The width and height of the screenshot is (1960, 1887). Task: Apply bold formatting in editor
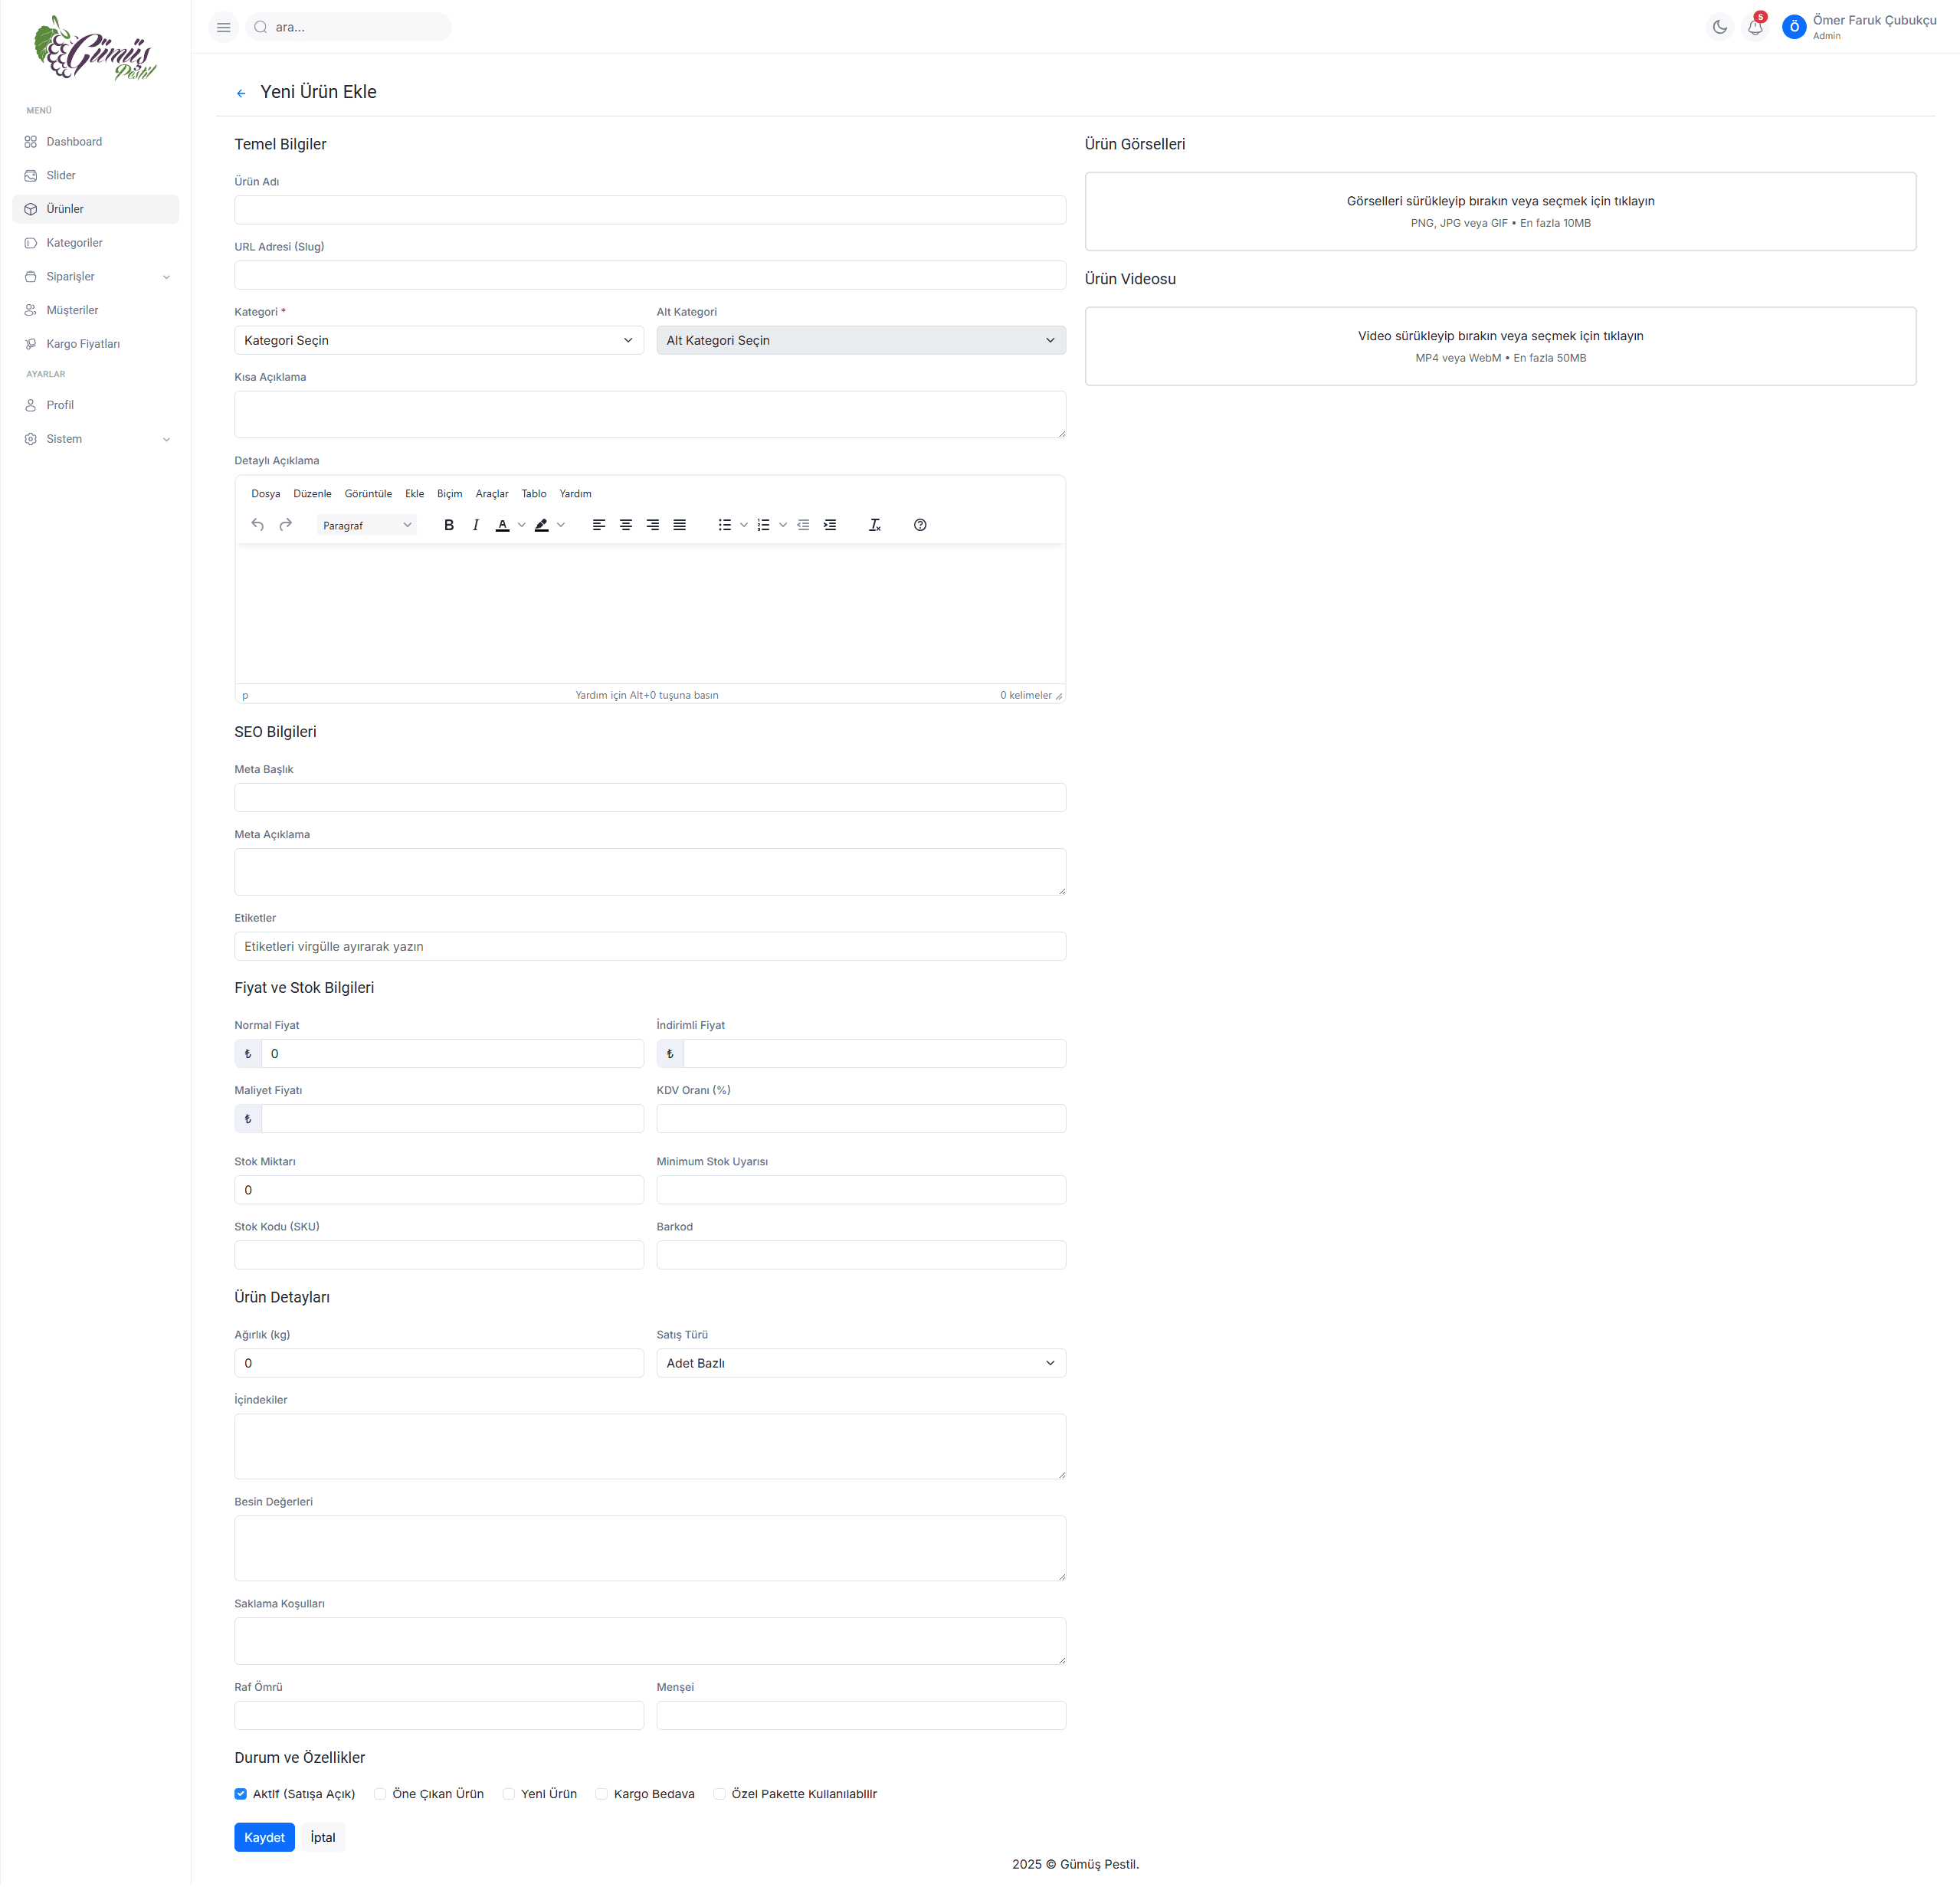coord(449,525)
